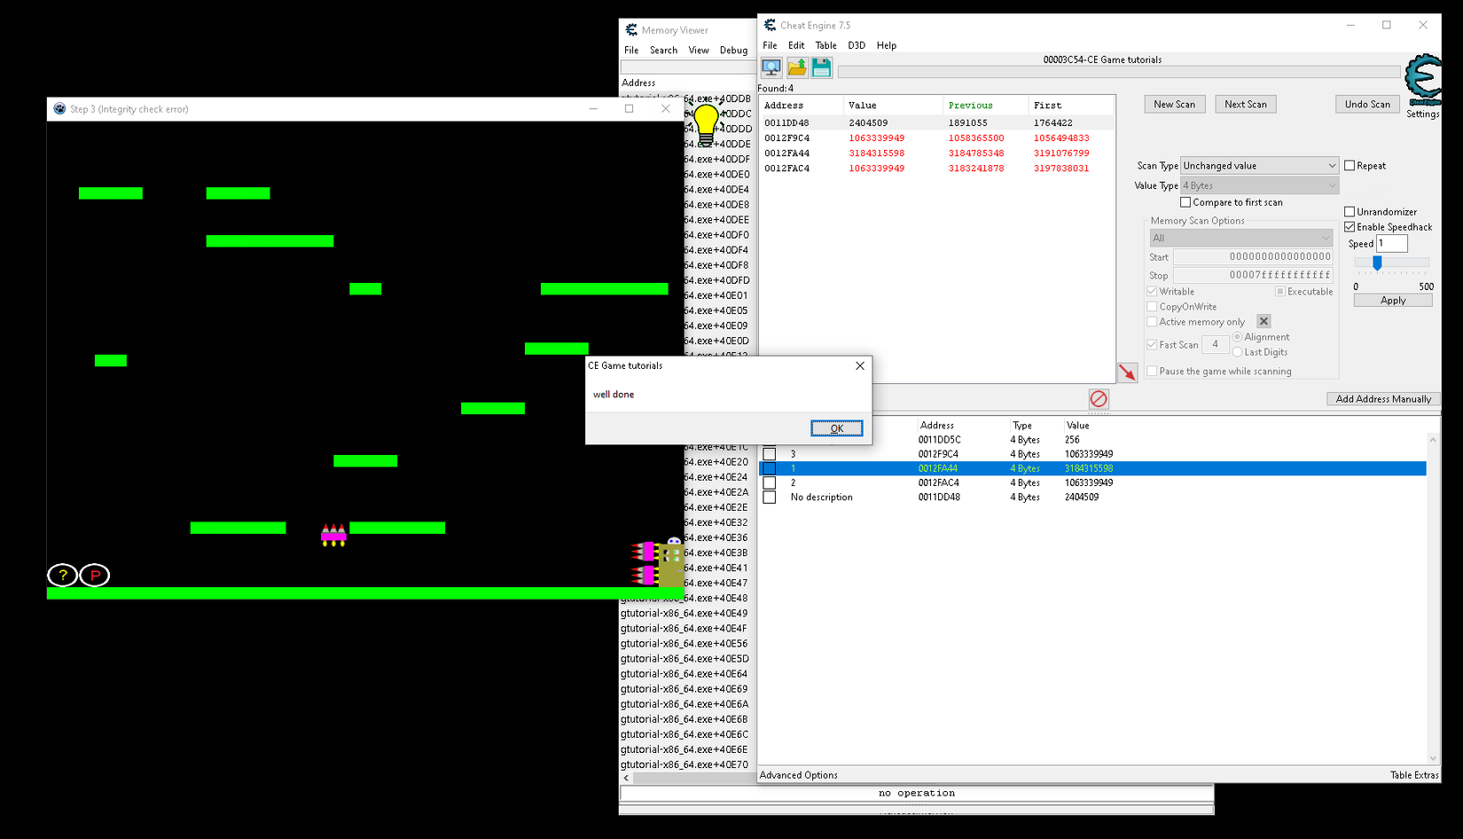Enable Compare to first scan

point(1185,202)
